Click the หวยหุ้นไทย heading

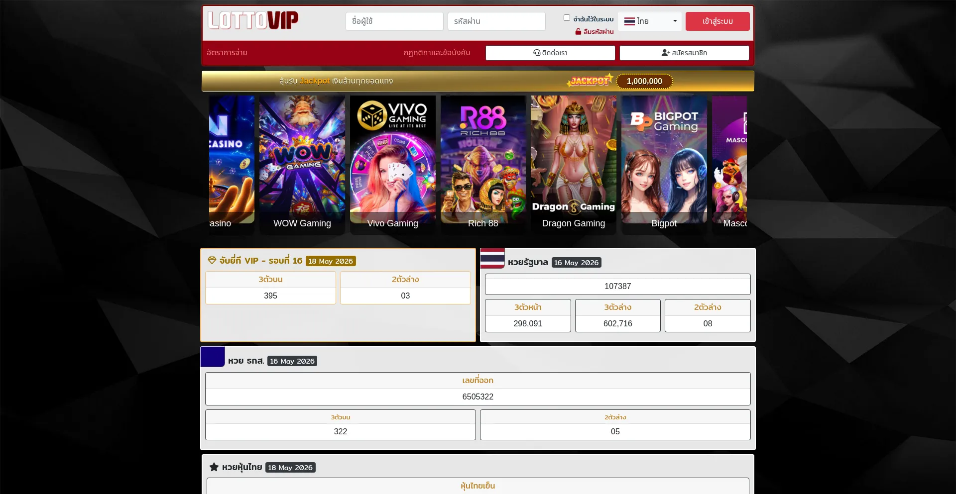point(242,467)
